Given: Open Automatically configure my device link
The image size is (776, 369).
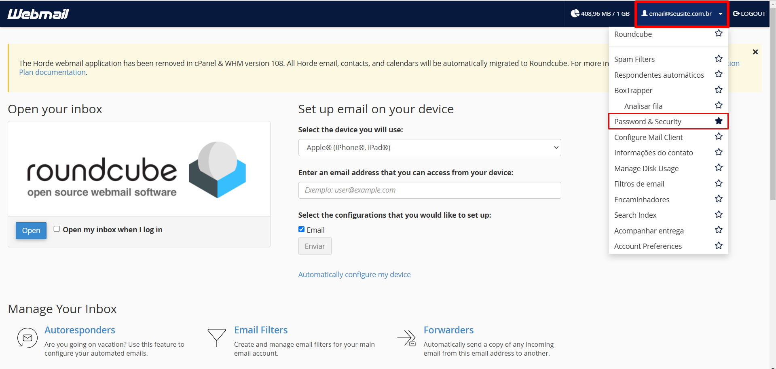Looking at the screenshot, I should click(354, 275).
